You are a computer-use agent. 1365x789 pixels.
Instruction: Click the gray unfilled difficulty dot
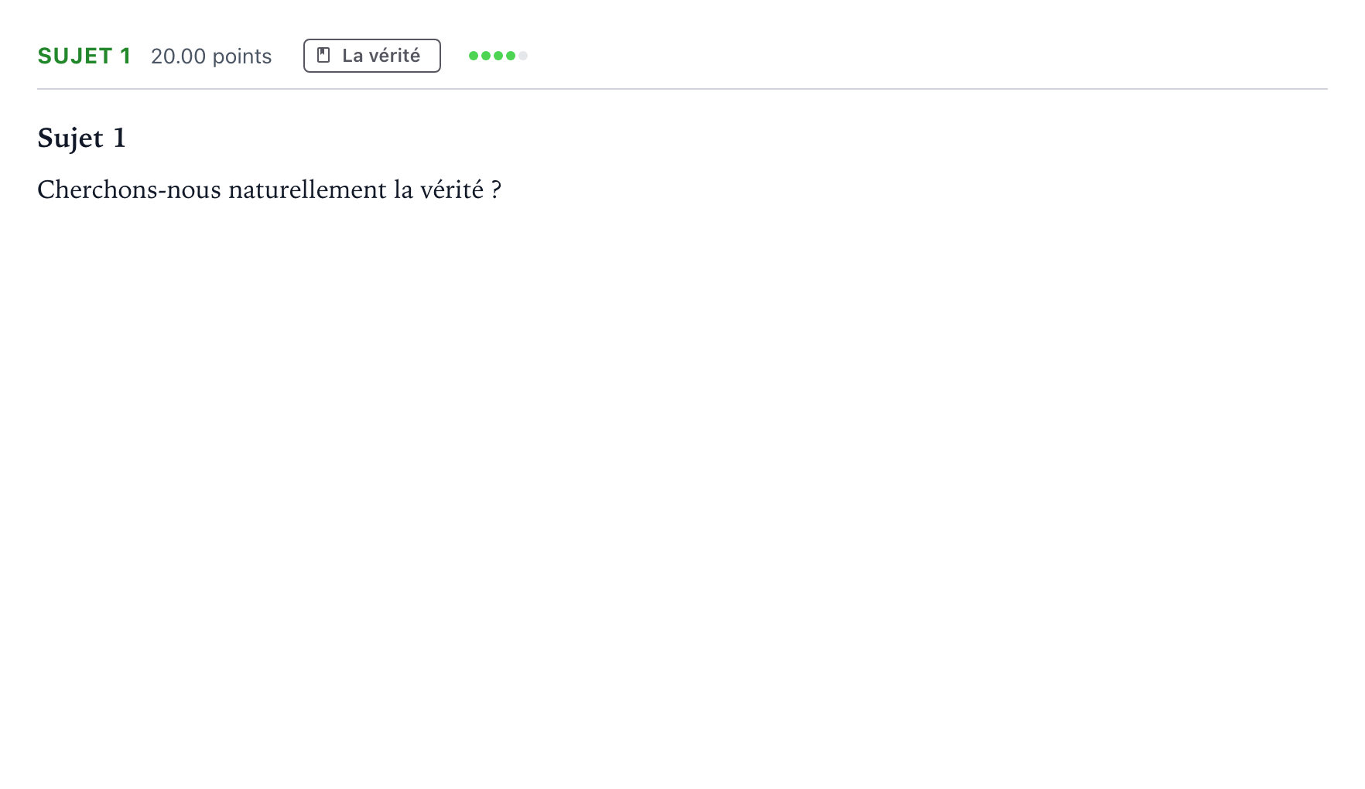523,56
